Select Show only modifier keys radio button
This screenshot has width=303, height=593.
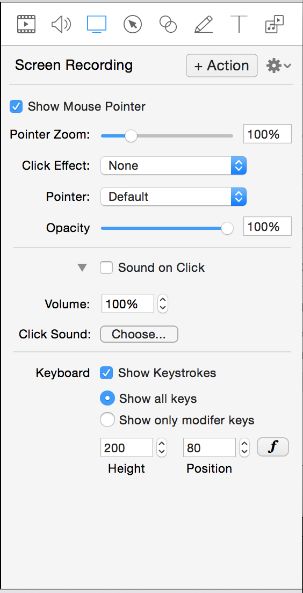tap(107, 420)
